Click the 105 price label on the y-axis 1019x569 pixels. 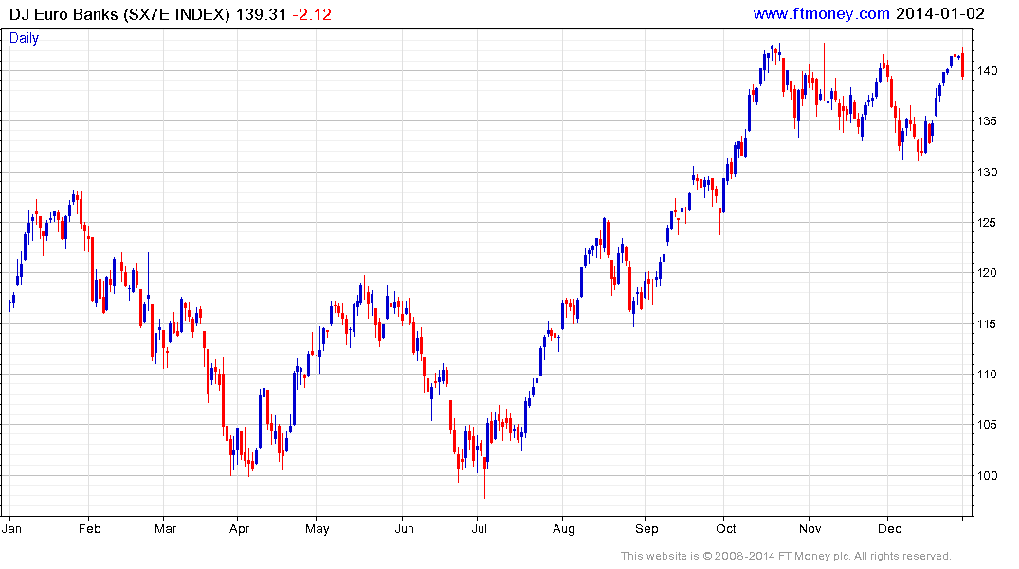point(987,425)
